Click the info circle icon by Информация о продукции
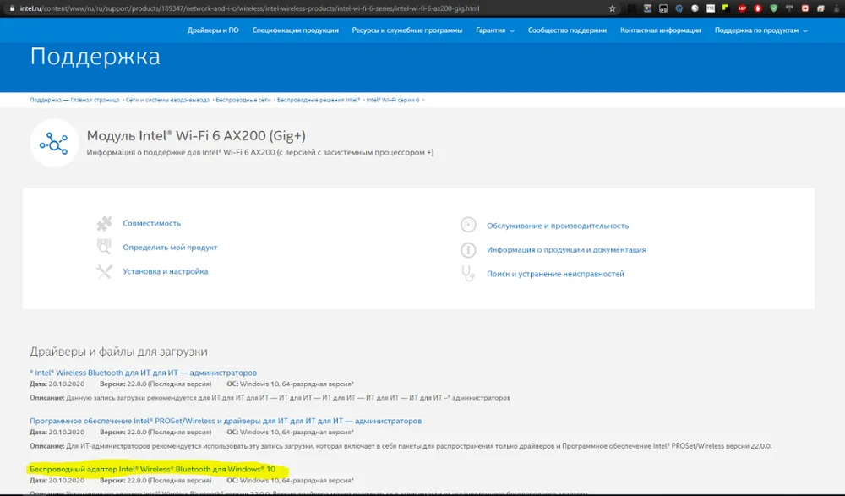Viewport: 845px width, 496px height. click(x=468, y=249)
